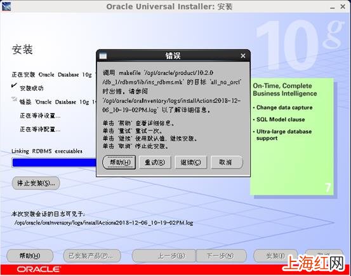Click the 本次安装会话的日志可见于 label
The height and width of the screenshot is (276, 351).
(x=48, y=214)
